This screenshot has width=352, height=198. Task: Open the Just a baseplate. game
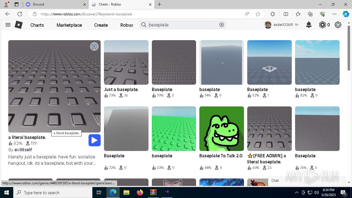pos(126,62)
